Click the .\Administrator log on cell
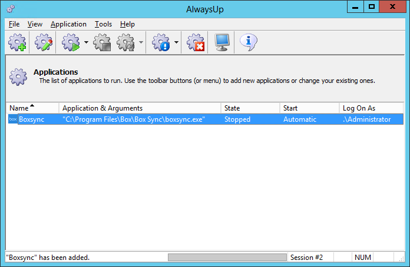This screenshot has width=410, height=267. coord(367,119)
